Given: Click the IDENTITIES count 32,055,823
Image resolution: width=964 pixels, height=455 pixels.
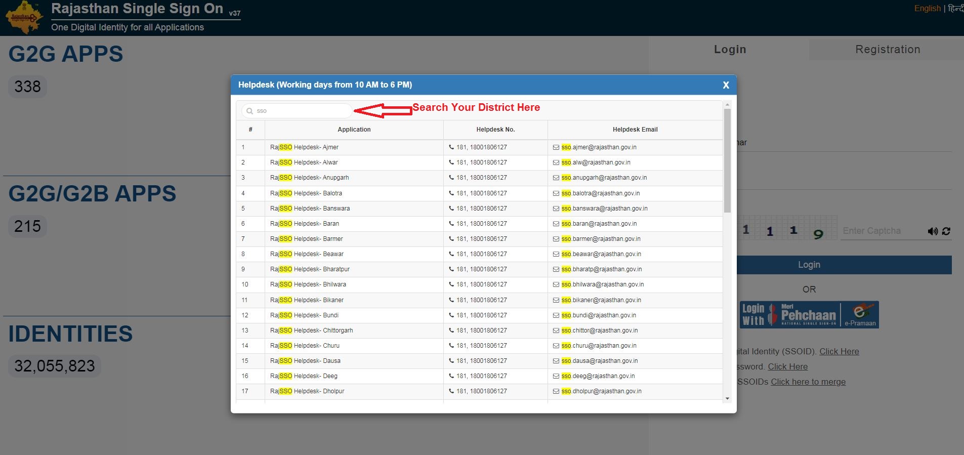Looking at the screenshot, I should click(x=55, y=366).
